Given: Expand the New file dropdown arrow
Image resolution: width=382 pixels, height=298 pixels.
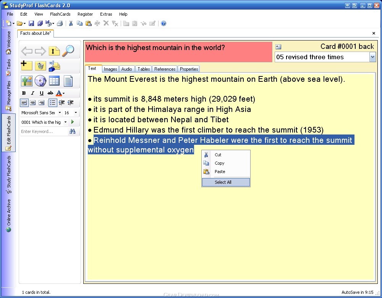Looking at the screenshot, I should [13, 24].
